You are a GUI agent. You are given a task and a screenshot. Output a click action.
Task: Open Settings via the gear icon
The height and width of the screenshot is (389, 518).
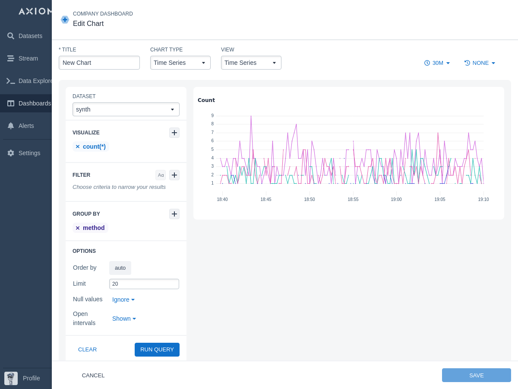tap(11, 153)
